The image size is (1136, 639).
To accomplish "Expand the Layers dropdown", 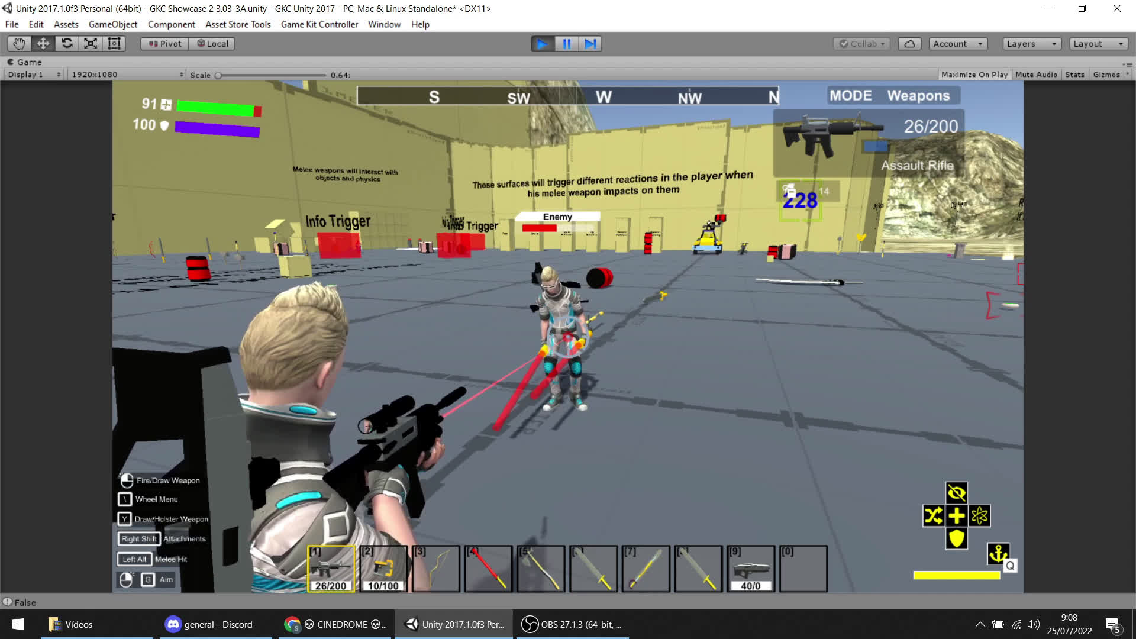I will coord(1031,44).
